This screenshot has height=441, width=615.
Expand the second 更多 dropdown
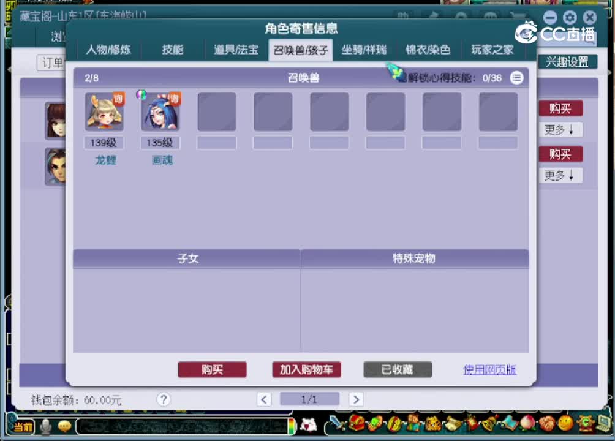[x=560, y=175]
